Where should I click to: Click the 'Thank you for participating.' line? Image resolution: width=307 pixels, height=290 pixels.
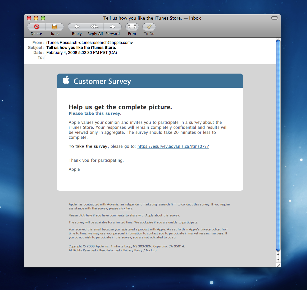(x=96, y=160)
